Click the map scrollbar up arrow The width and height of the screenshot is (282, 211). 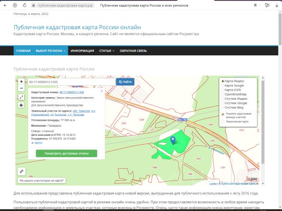pyautogui.click(x=263, y=78)
